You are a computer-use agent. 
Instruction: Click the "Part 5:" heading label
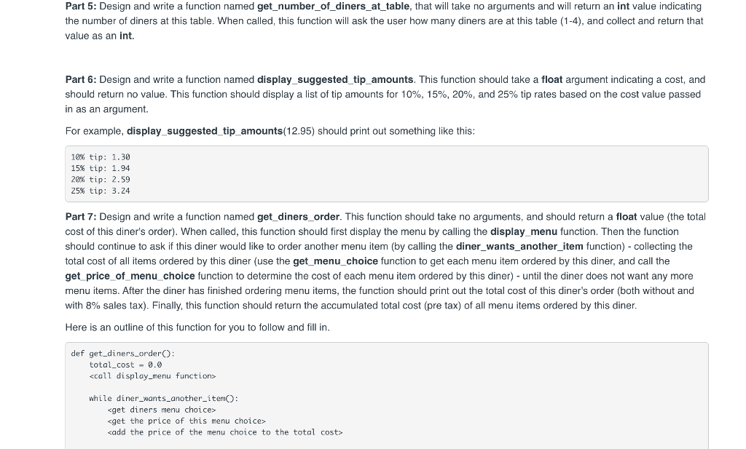click(80, 7)
